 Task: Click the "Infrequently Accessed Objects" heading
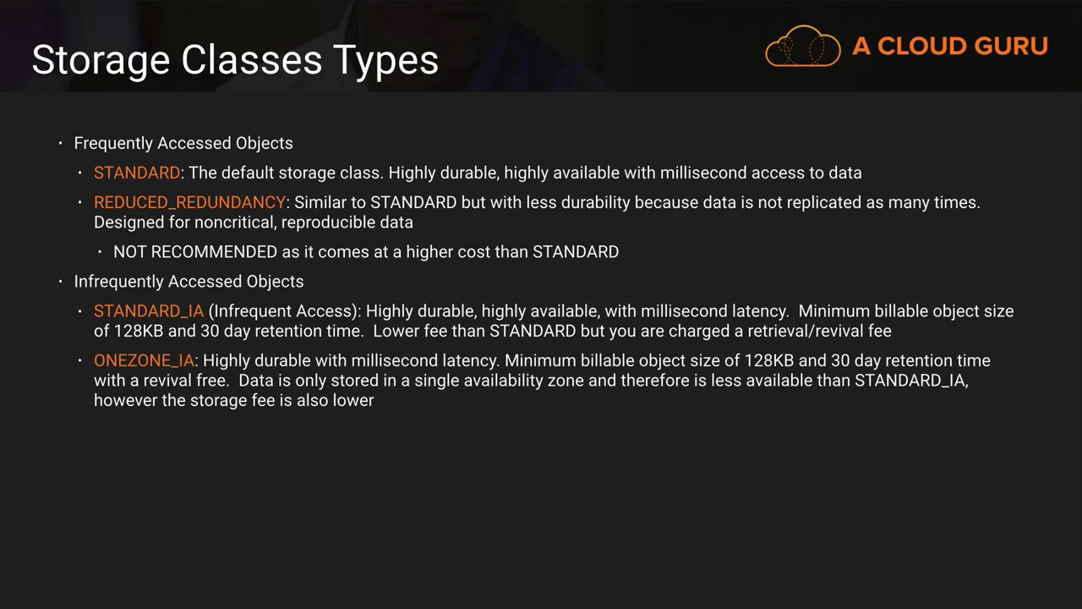189,281
